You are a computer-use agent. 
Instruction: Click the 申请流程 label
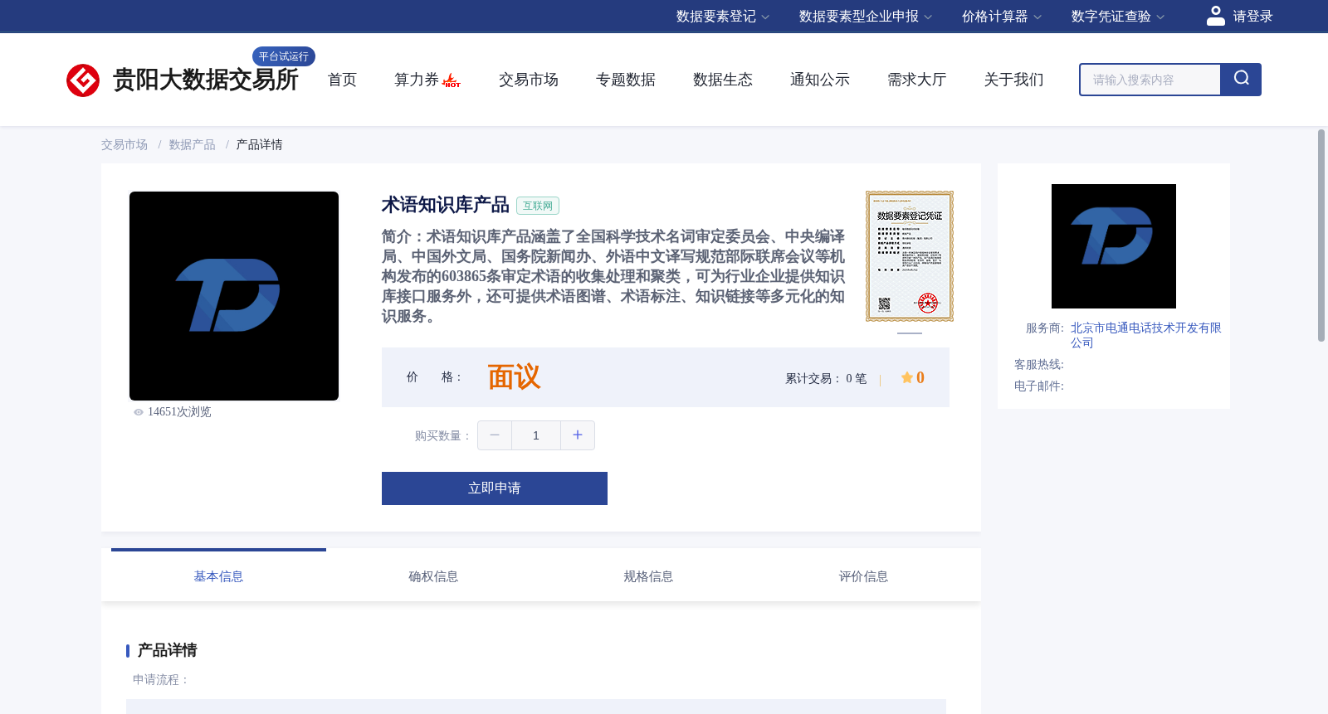pos(161,680)
